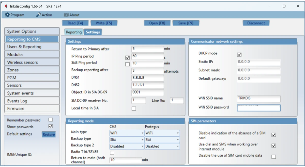305x167 pixels.
Task: Toggle Use dial and SMS checkbox
Action: (x=273, y=146)
